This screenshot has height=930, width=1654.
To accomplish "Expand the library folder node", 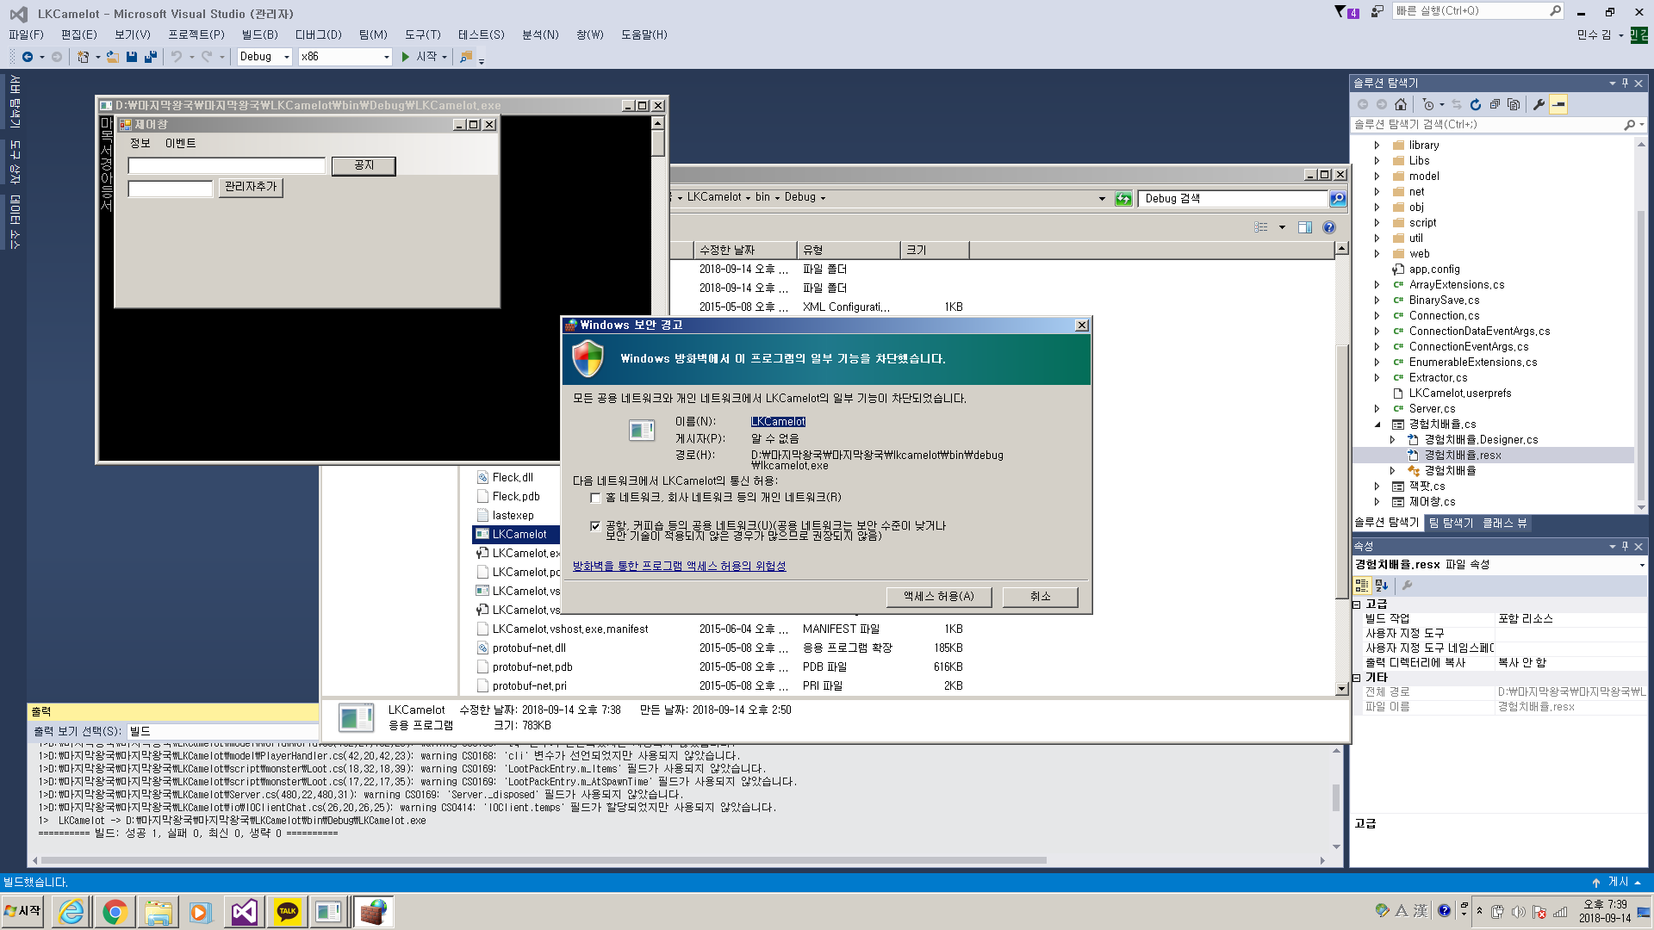I will (x=1377, y=146).
